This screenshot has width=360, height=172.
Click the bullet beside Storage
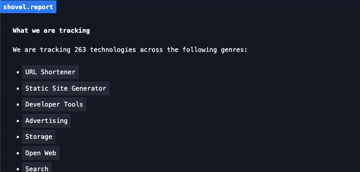(18, 137)
